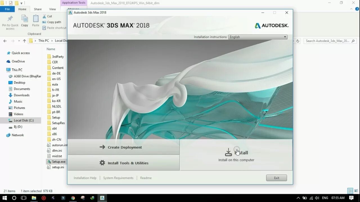This screenshot has width=360, height=202.
Task: Open Videos in navigation pane
Action: pyautogui.click(x=19, y=114)
